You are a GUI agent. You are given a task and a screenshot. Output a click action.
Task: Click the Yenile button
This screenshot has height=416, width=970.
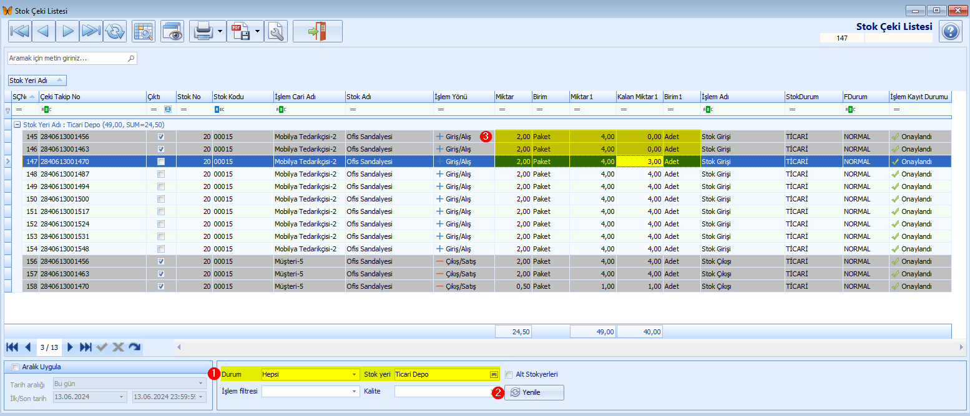click(534, 392)
